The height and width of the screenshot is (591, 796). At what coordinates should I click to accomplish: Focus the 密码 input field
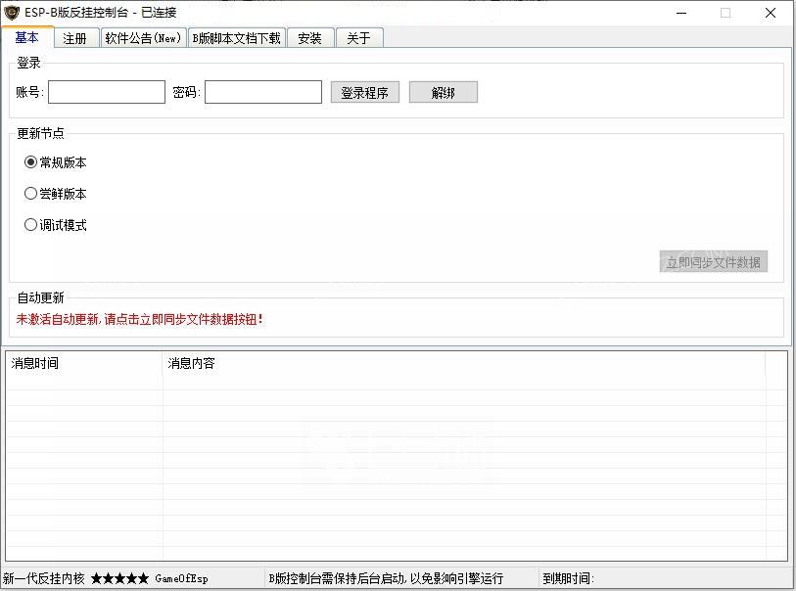pos(263,92)
